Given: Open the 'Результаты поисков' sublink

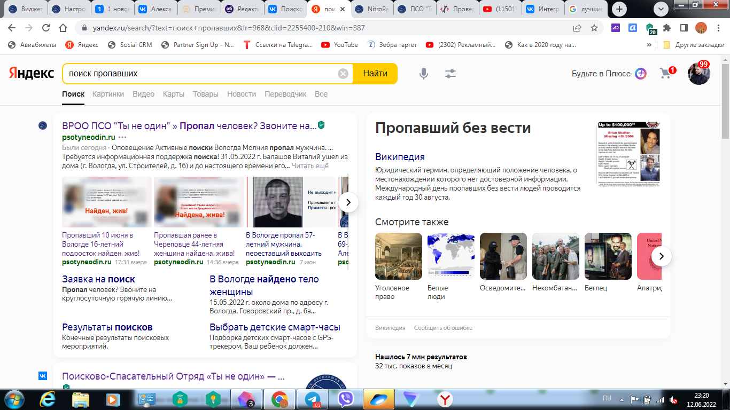Looking at the screenshot, I should [x=107, y=327].
